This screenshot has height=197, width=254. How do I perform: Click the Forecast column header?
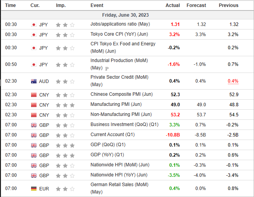click(196, 5)
